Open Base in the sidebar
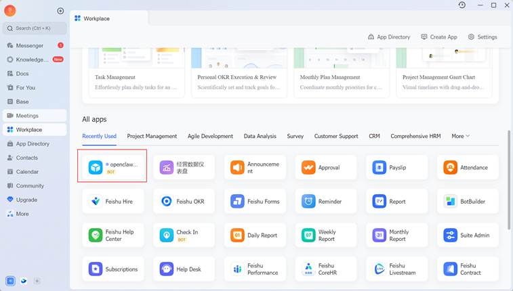This screenshot has height=291, width=513. point(35,102)
